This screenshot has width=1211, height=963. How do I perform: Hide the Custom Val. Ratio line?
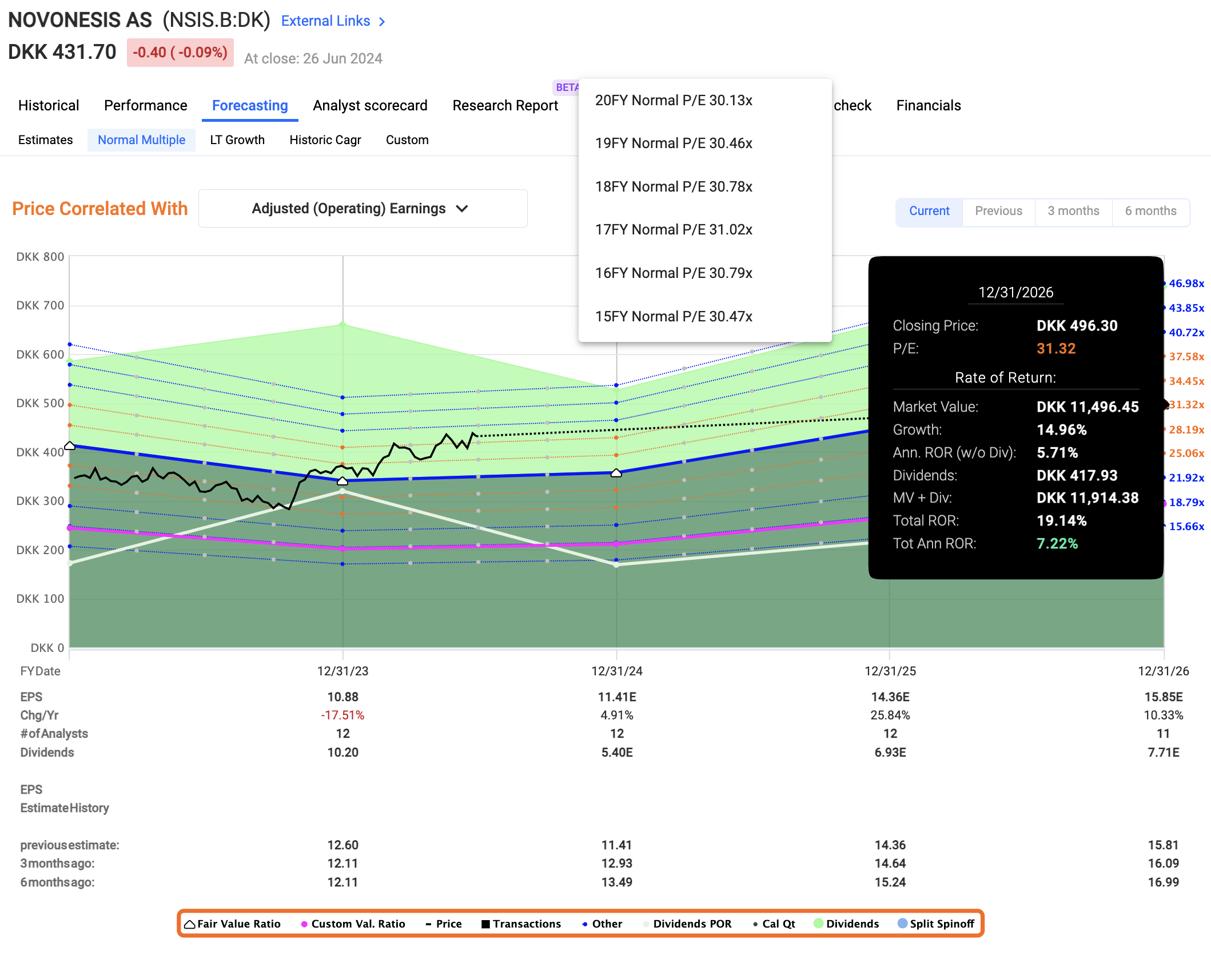pos(354,924)
